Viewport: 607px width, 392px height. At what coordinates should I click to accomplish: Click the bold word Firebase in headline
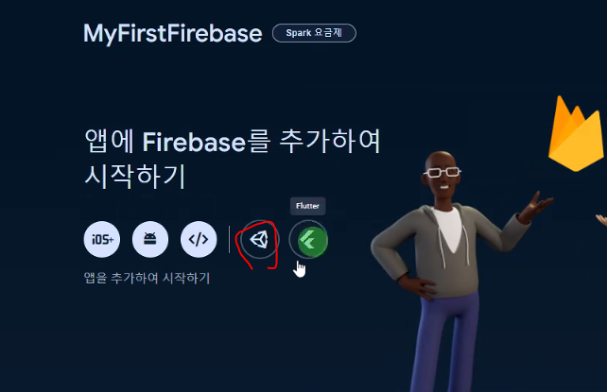pyautogui.click(x=194, y=142)
